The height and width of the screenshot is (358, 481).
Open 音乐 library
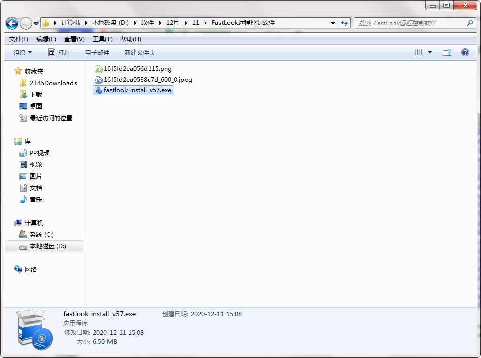pos(31,200)
